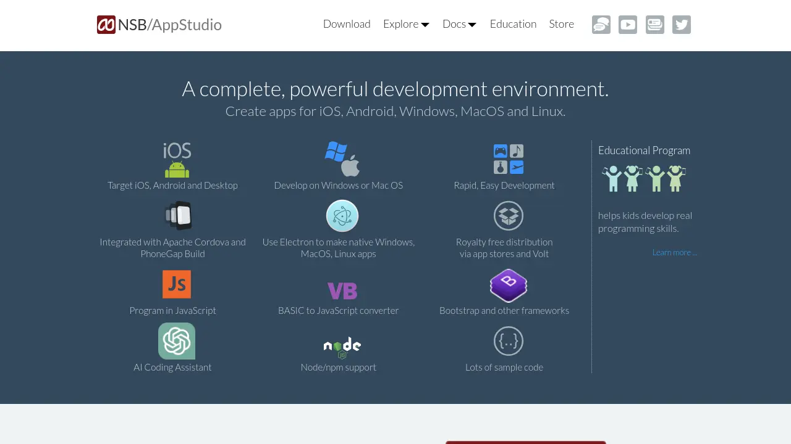Expand the Explore dropdown menu
Viewport: 791px width, 444px height.
click(x=406, y=24)
